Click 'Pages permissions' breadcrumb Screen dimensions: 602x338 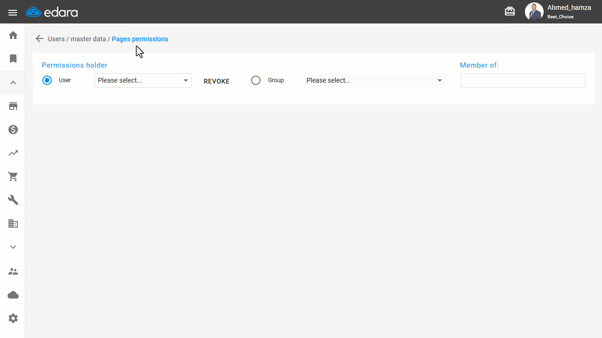tap(140, 39)
